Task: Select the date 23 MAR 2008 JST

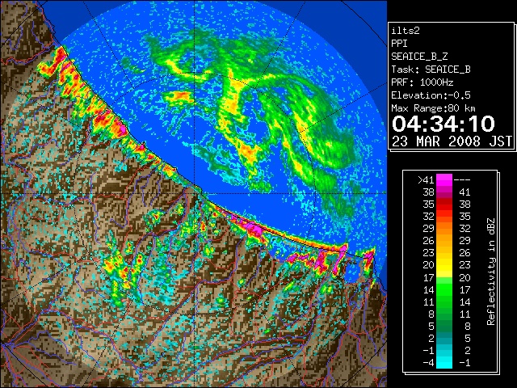Action: click(x=452, y=141)
